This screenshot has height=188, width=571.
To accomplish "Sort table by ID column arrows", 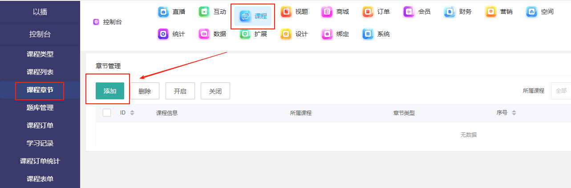I will (x=132, y=113).
